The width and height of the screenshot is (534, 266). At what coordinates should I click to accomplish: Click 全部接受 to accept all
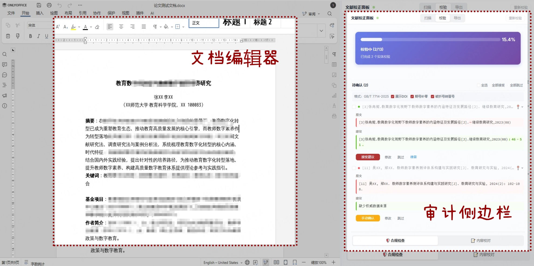click(498, 85)
